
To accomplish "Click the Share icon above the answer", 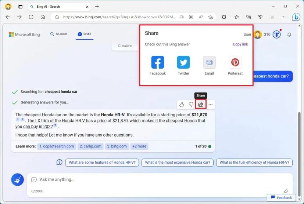I will [x=201, y=105].
